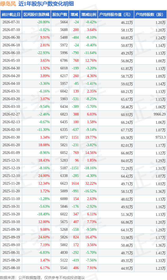This screenshot has height=280, width=167.
Task: Click the 户均持股市值（元） header
Action: point(116,15)
